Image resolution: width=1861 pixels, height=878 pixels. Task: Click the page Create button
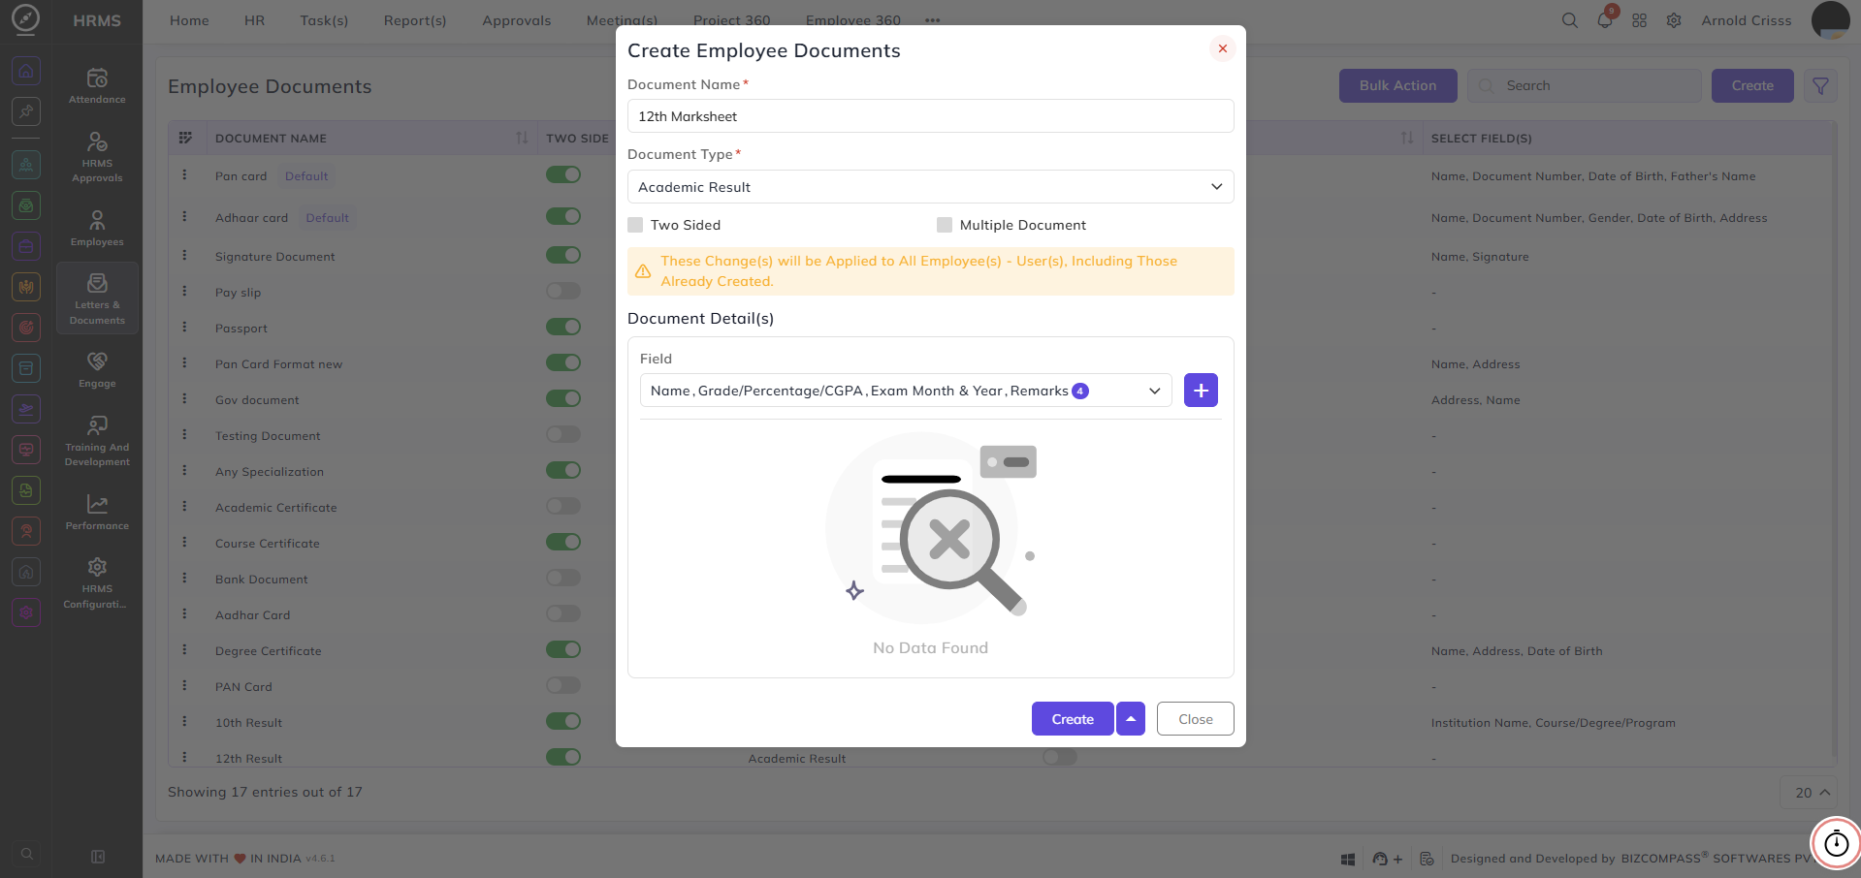tap(1752, 86)
